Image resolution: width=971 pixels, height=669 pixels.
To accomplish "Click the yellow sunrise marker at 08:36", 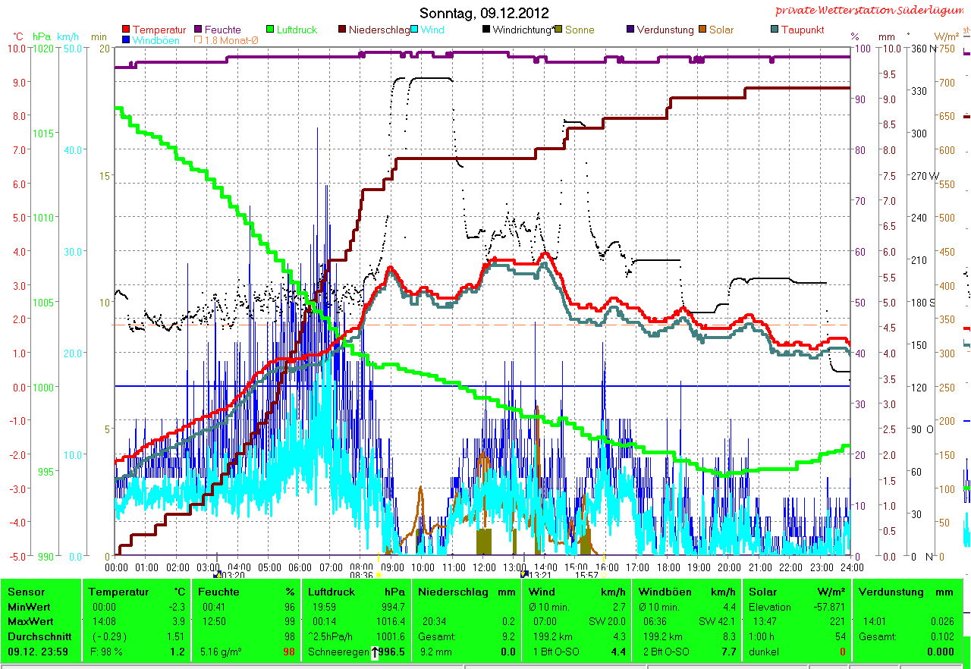I will click(x=378, y=576).
